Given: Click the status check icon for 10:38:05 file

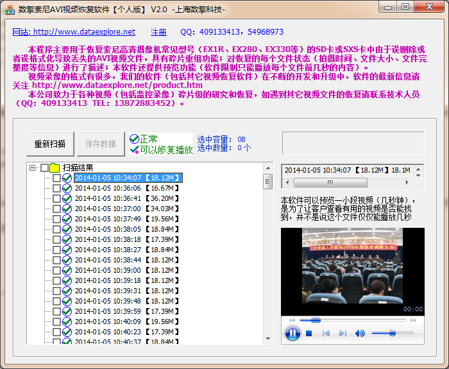Looking at the screenshot, I should pyautogui.click(x=67, y=230).
